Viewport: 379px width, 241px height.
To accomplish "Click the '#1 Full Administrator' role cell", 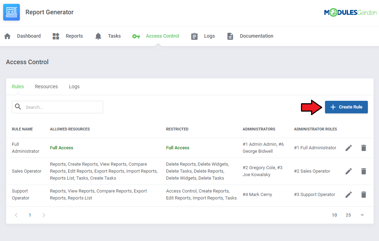I will point(315,148).
